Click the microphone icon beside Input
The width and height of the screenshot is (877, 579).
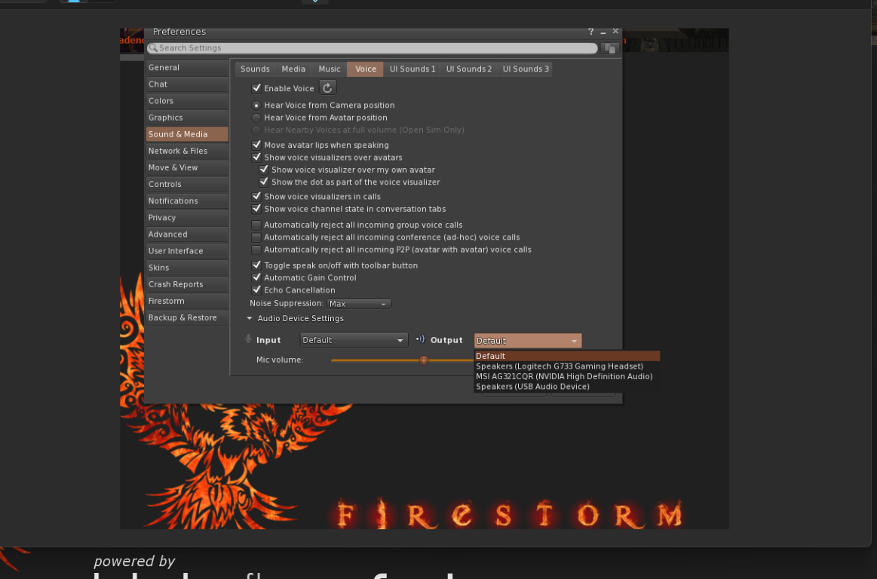click(248, 339)
